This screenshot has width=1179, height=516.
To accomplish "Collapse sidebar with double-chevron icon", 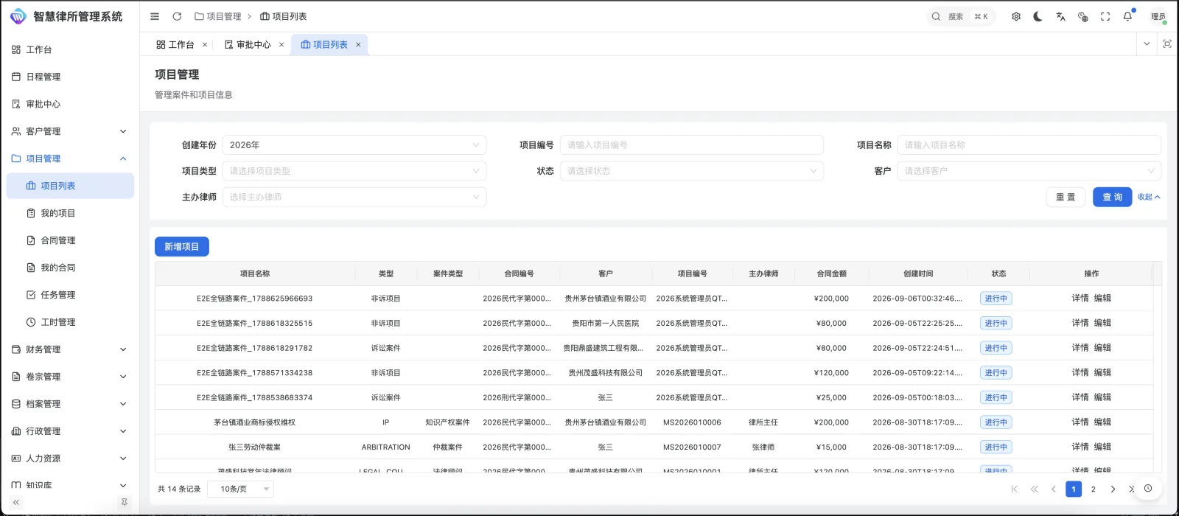I will [x=16, y=502].
